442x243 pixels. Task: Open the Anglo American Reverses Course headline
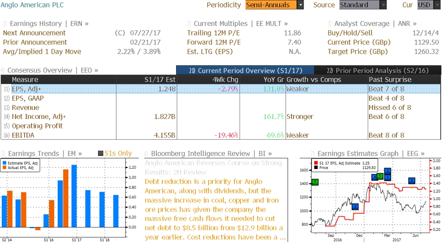click(x=213, y=167)
